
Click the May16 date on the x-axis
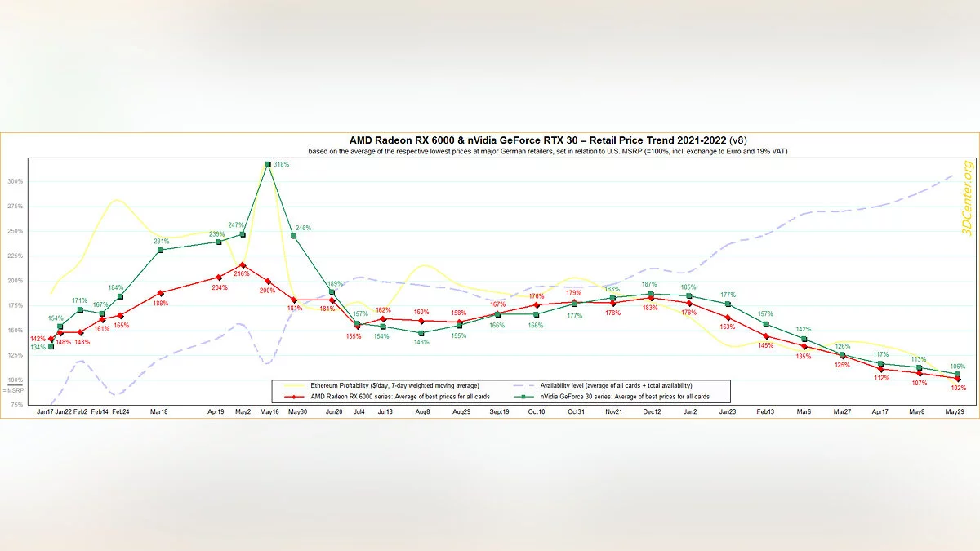[x=269, y=413]
